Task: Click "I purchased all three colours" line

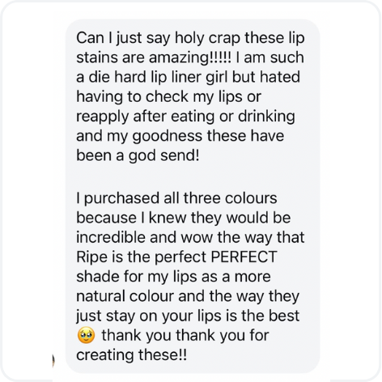Action: coord(176,199)
